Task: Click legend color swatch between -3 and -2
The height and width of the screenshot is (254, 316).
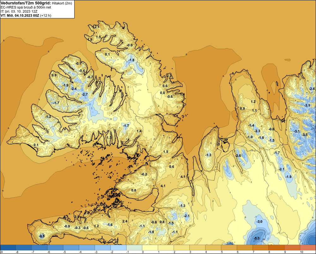Action: tap(103, 248)
